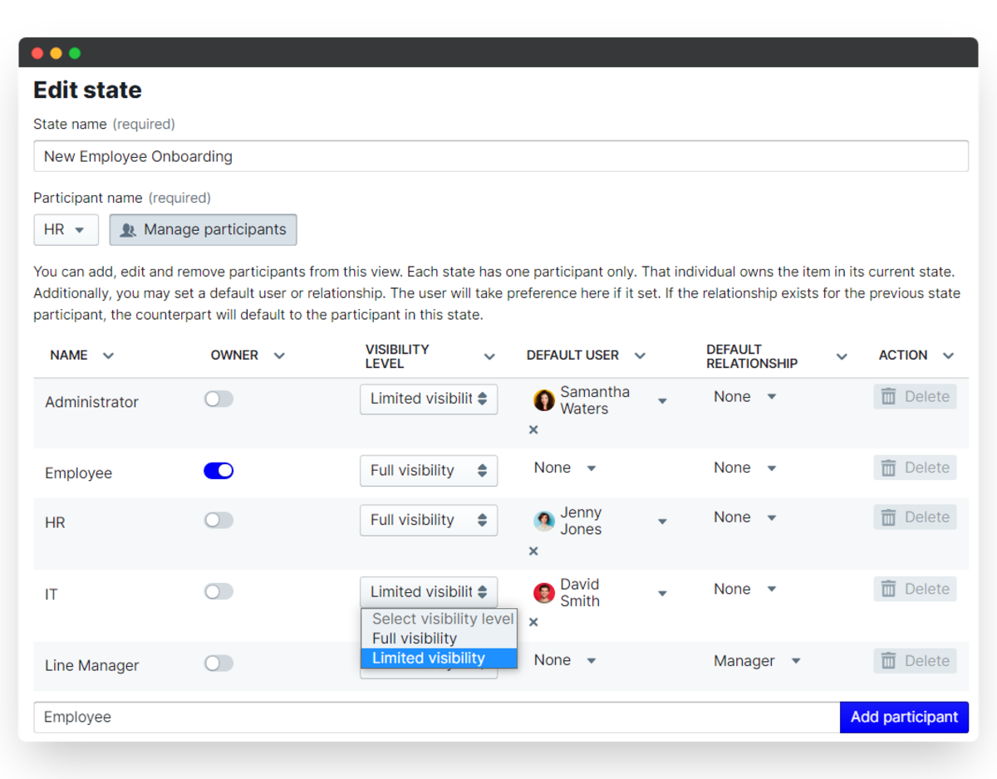
Task: Expand Line Manager default relationship Manager dropdown
Action: (x=757, y=661)
